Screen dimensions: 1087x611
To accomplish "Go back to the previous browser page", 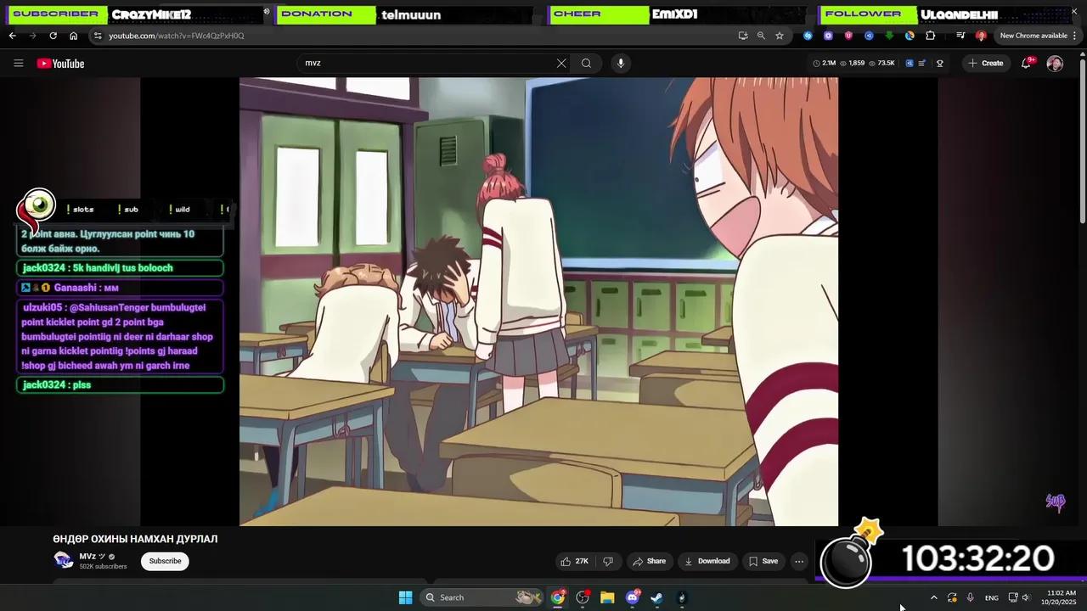I will (12, 36).
